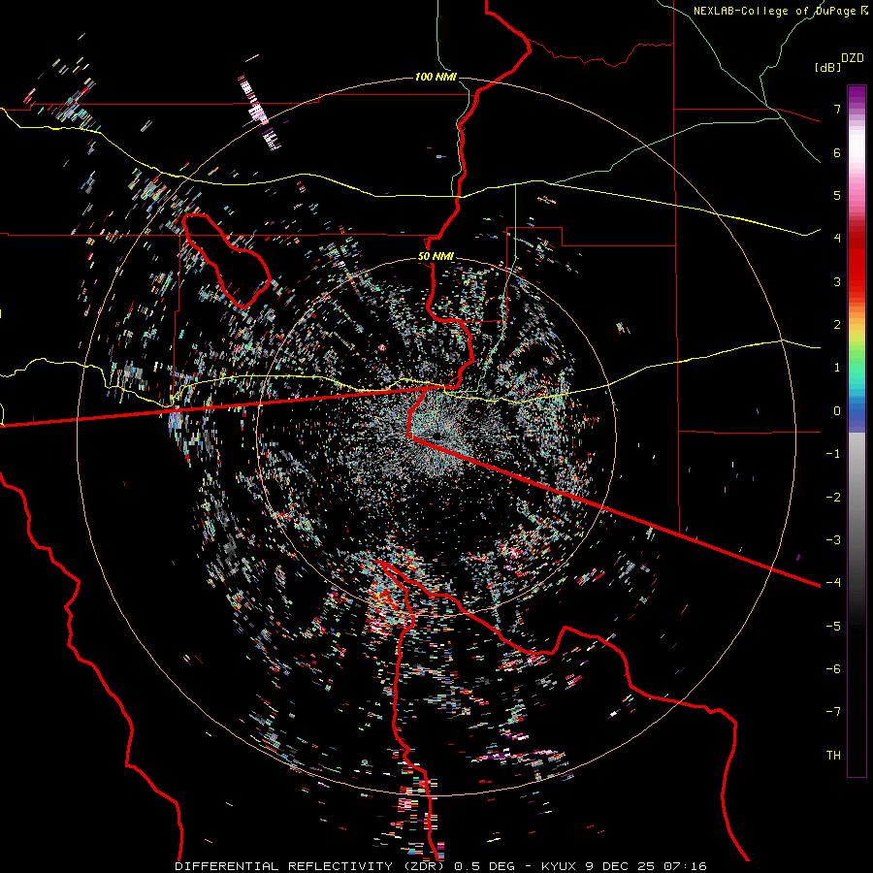Viewport: 873px width, 873px height.
Task: Click the TH label in the legend
Action: [x=833, y=756]
